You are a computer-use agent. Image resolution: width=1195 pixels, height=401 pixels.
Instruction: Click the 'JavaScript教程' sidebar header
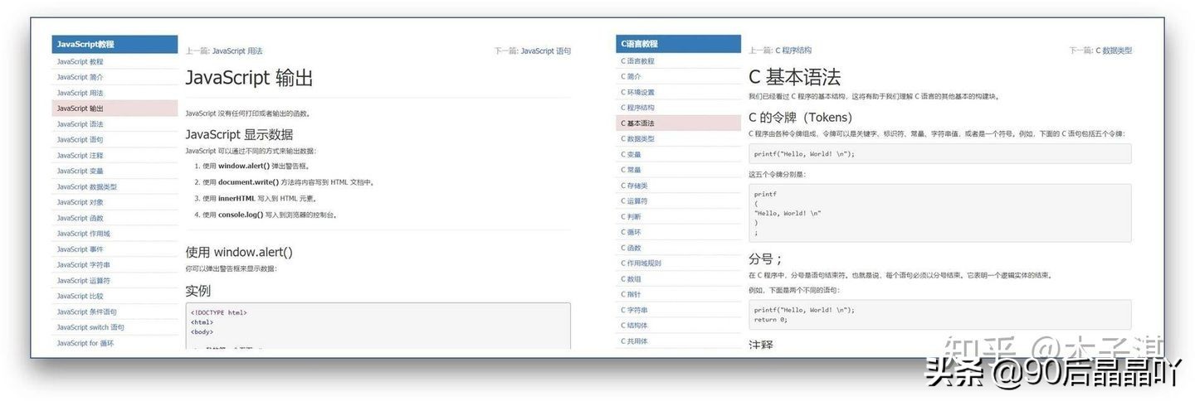[115, 44]
